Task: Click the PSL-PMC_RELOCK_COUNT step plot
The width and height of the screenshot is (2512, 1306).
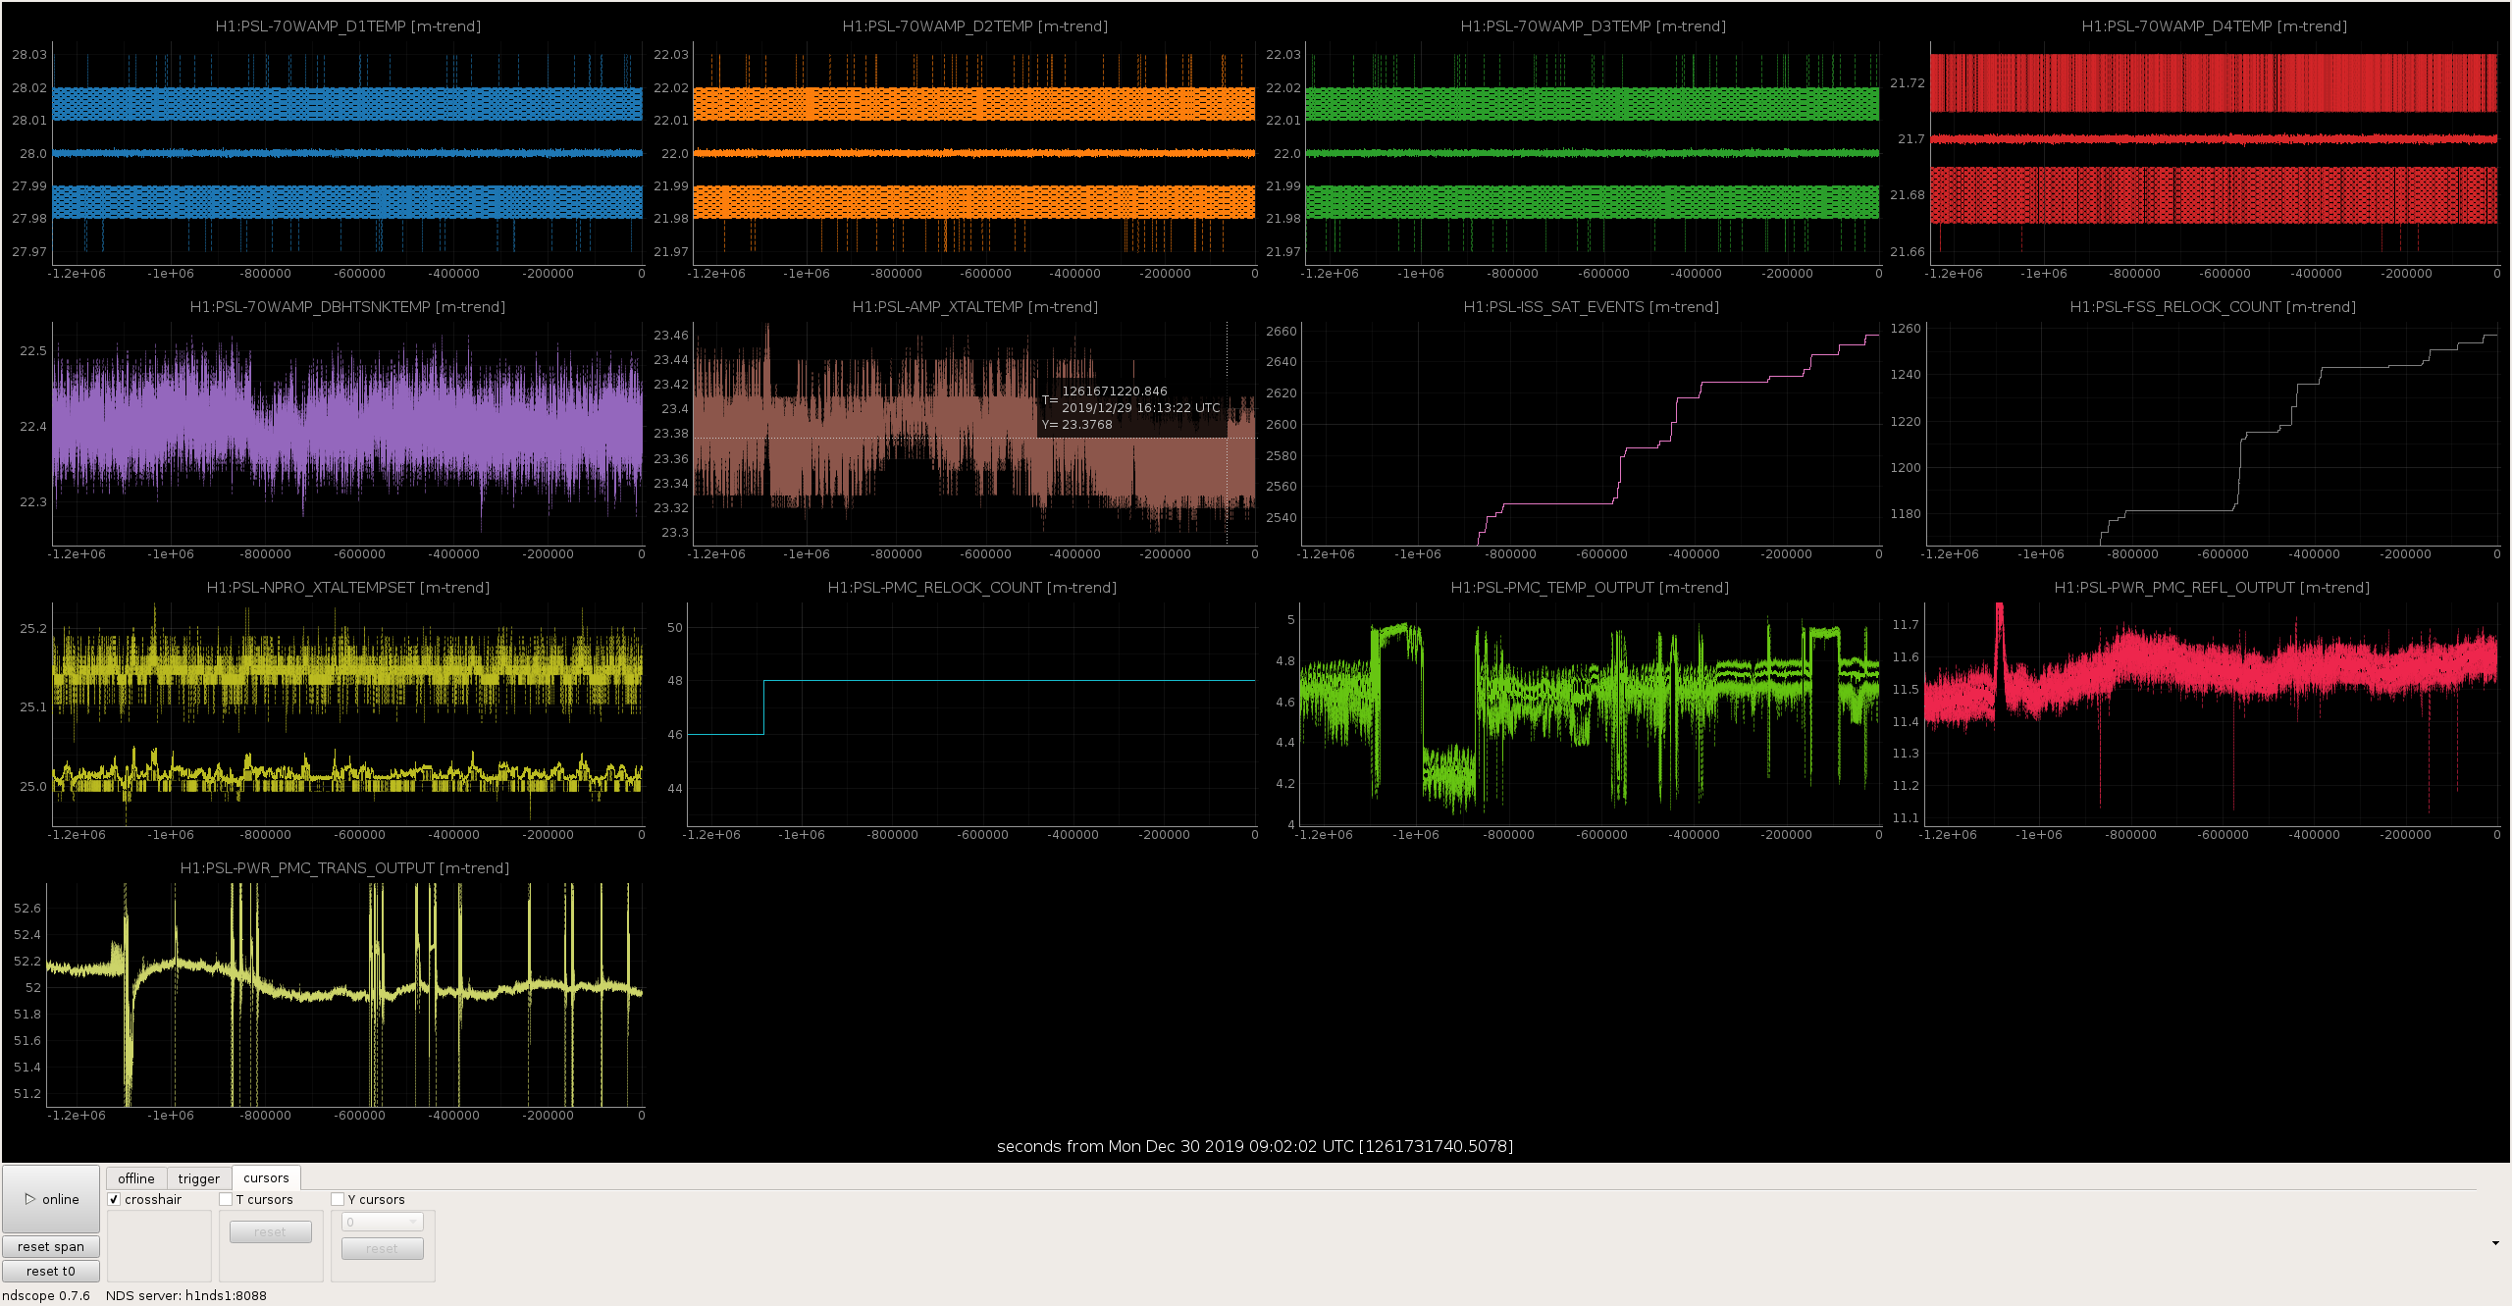Action: pyautogui.click(x=971, y=714)
